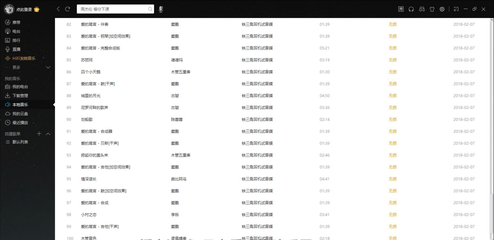Image resolution: width=494 pixels, height=240 pixels.
Task: Start voice search with the microphone icon
Action: pos(161,9)
